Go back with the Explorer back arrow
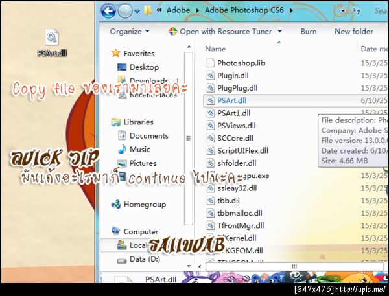Viewport: 389px width, 296px height. (108, 11)
